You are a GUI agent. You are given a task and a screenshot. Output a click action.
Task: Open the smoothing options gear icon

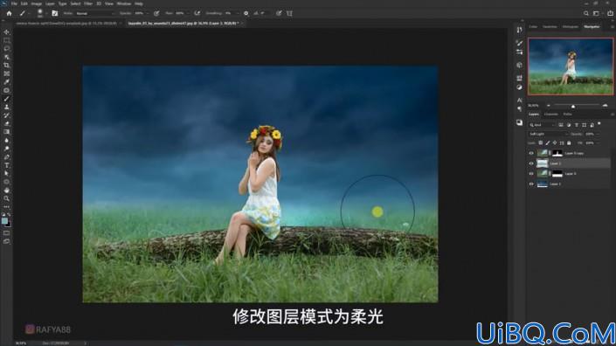(x=246, y=13)
